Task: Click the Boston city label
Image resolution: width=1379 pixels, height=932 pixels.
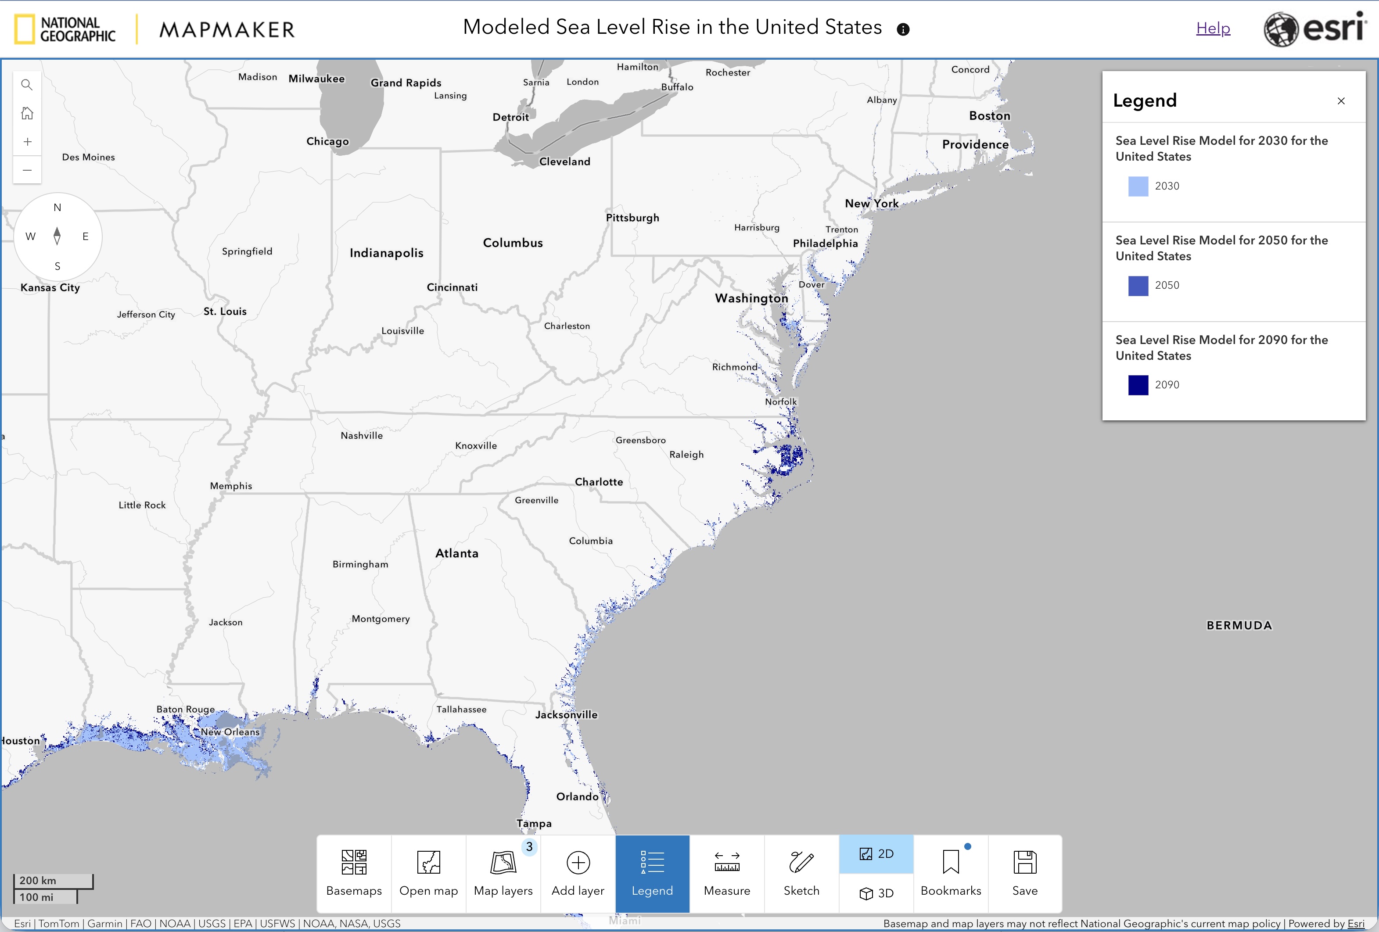Action: 990,116
